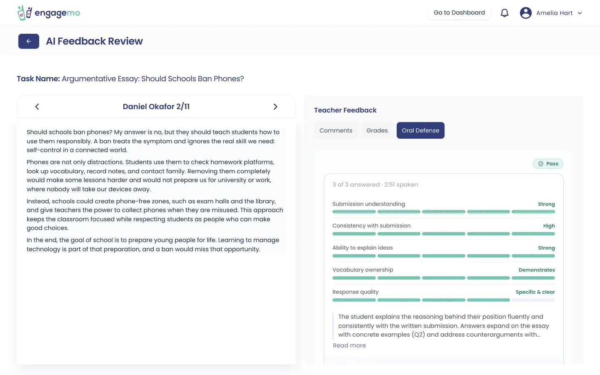Click the 'Demonstrates' vocabulary rating
The width and height of the screenshot is (600, 375).
(x=537, y=270)
